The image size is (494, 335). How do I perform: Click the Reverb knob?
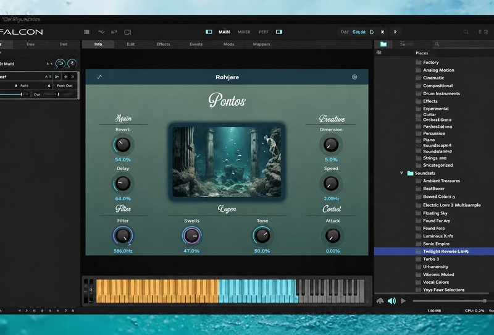tap(122, 145)
